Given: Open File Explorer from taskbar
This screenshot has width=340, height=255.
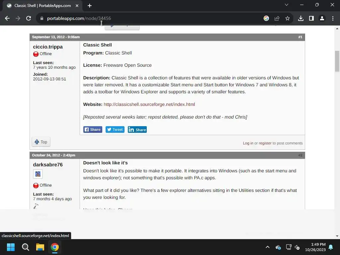Looking at the screenshot, I should point(40,247).
